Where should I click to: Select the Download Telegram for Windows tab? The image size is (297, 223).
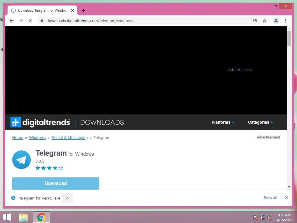42,10
